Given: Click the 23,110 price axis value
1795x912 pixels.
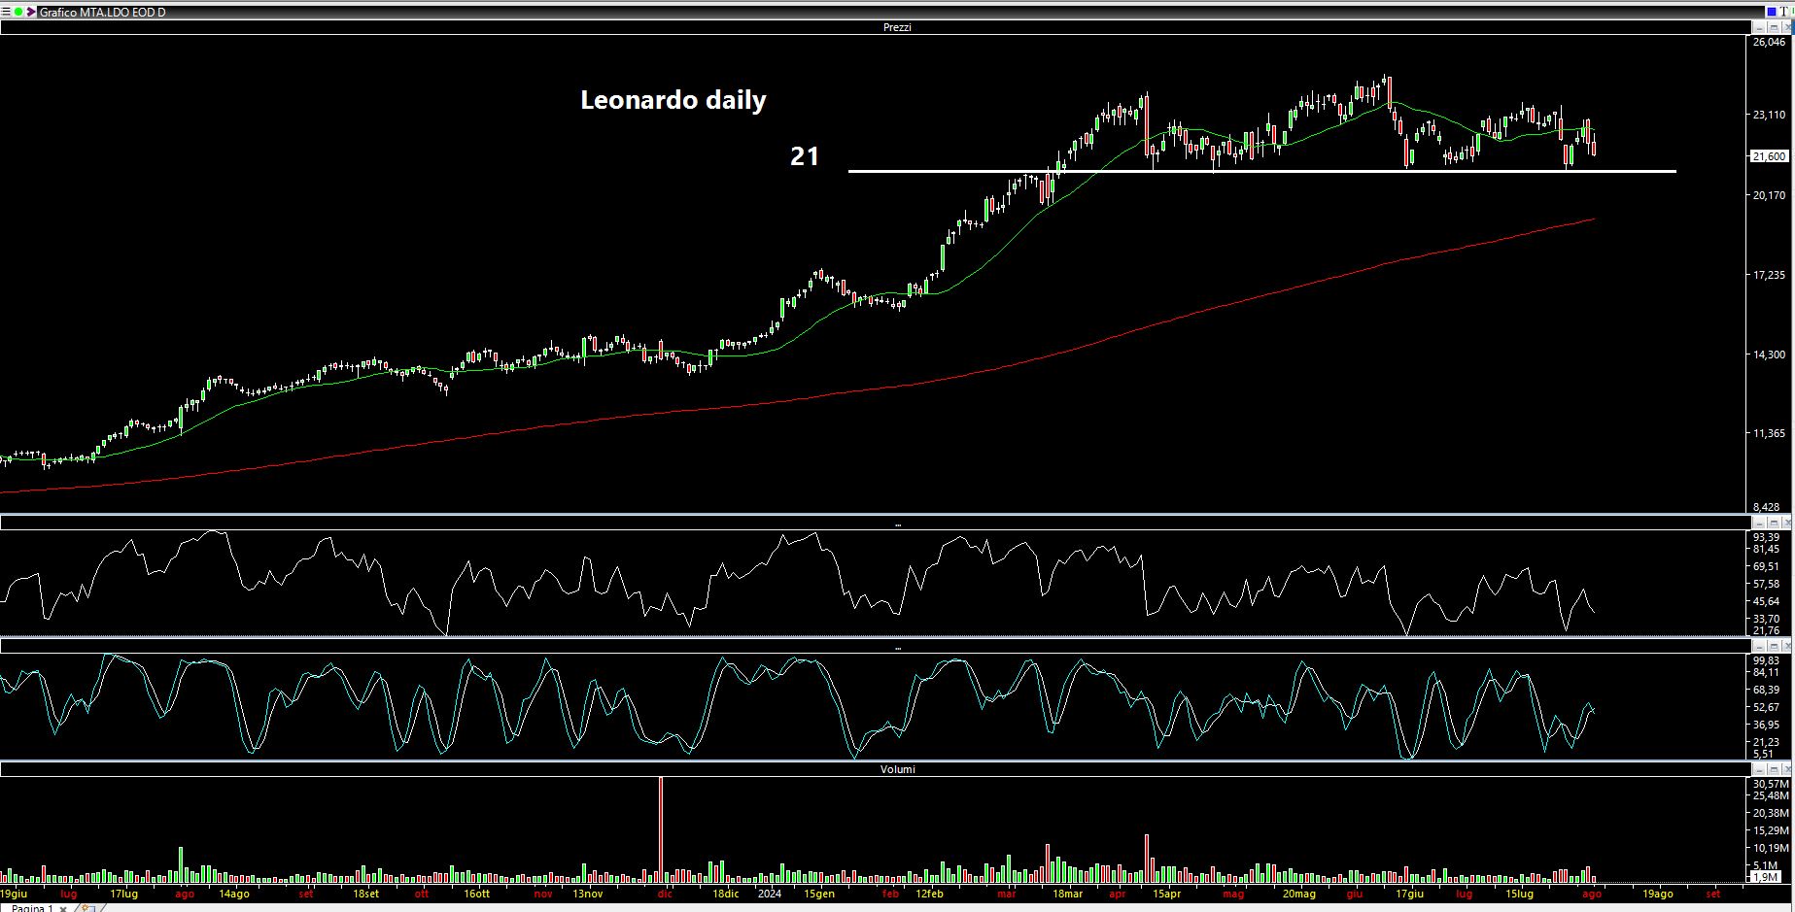Looking at the screenshot, I should click(x=1769, y=115).
